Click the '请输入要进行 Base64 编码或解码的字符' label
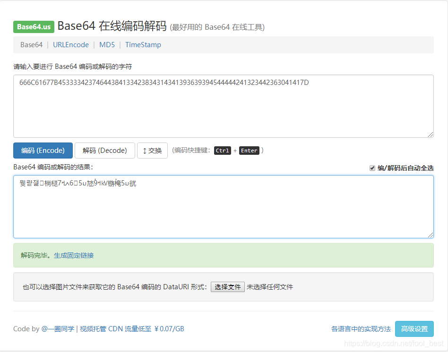Image resolution: width=448 pixels, height=352 pixels. click(73, 67)
